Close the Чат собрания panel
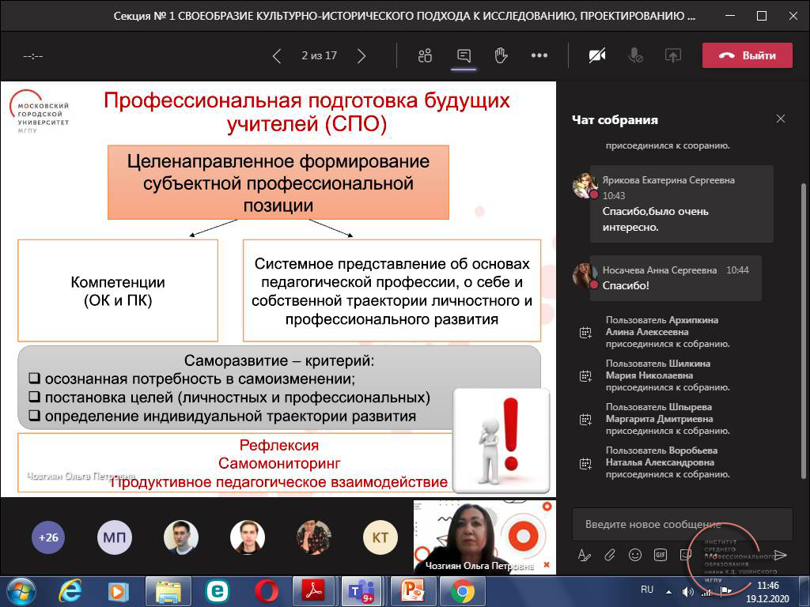 point(781,119)
